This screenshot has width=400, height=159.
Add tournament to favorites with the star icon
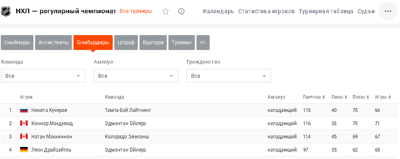click(166, 11)
